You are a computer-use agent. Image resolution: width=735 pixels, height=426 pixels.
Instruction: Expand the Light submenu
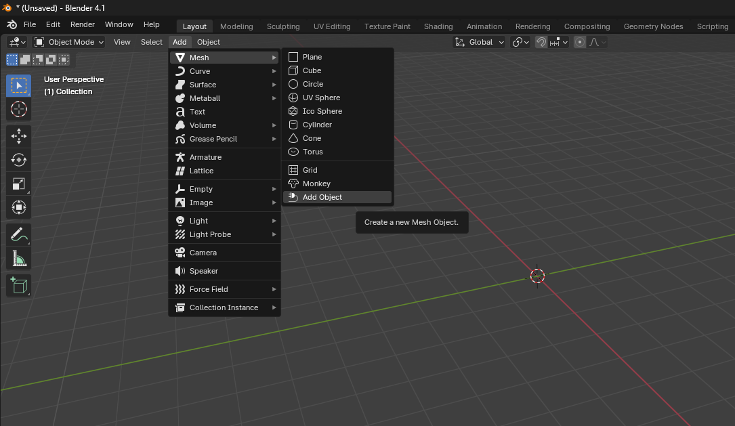(224, 221)
